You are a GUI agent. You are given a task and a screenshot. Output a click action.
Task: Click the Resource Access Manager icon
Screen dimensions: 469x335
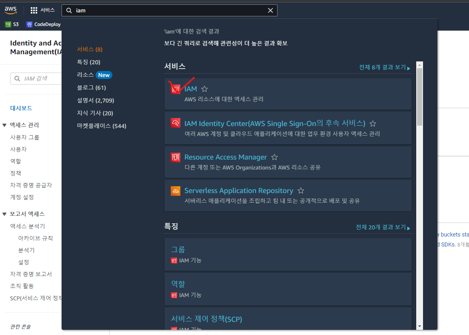(176, 157)
